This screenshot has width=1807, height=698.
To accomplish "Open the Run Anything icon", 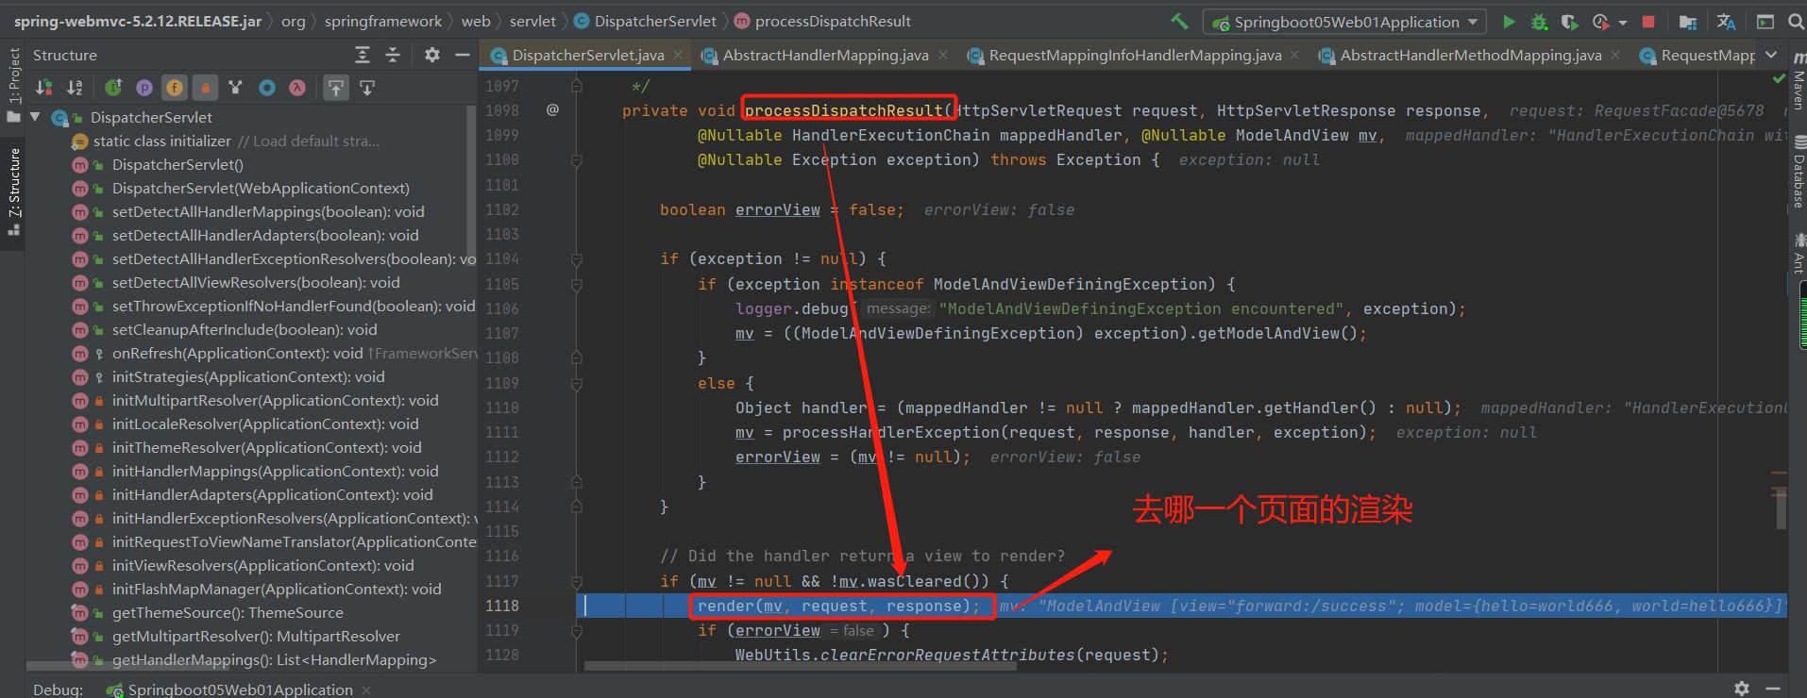I will (x=1765, y=22).
